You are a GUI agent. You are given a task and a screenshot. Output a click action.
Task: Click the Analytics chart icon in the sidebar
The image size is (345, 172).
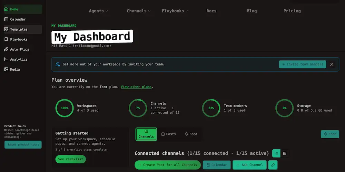click(x=6, y=59)
